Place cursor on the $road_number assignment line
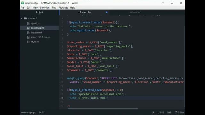The image size is (205, 115). (94, 42)
